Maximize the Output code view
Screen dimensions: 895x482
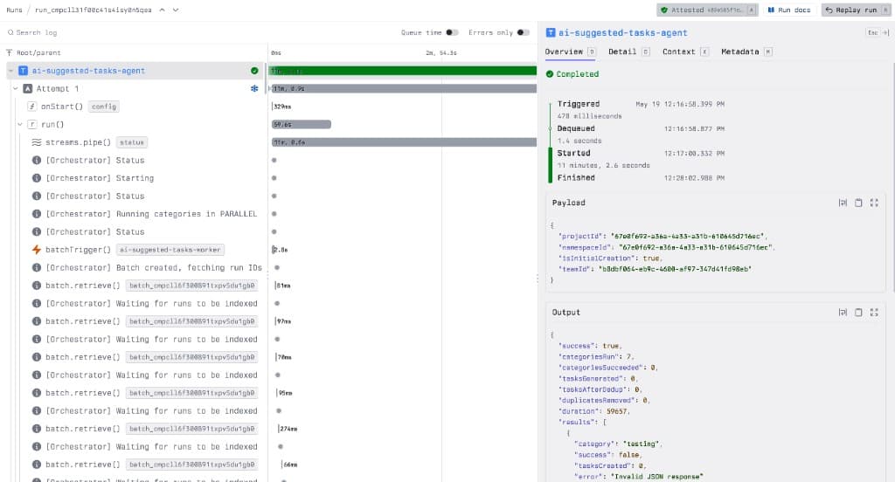click(x=874, y=312)
